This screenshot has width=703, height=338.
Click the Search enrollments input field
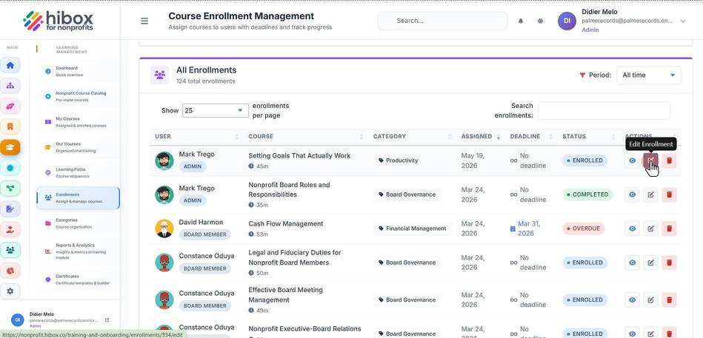(604, 111)
